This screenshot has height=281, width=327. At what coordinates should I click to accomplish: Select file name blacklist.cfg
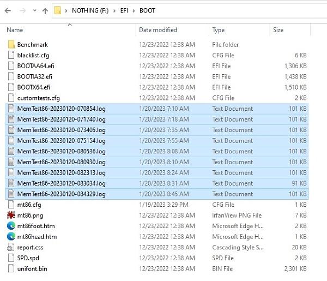pyautogui.click(x=33, y=55)
